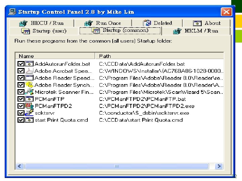Open the HKCU / Run tab
This screenshot has width=242, height=181.
pos(41,23)
